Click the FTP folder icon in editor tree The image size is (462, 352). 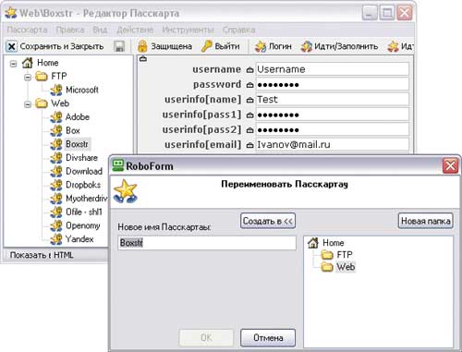coord(42,76)
